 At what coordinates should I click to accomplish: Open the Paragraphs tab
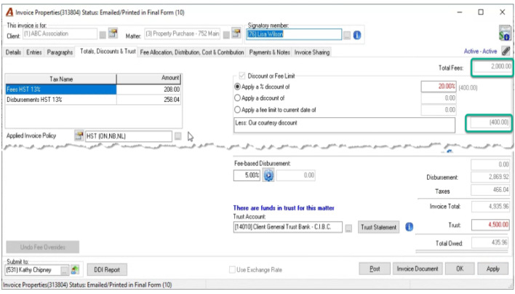tap(60, 52)
